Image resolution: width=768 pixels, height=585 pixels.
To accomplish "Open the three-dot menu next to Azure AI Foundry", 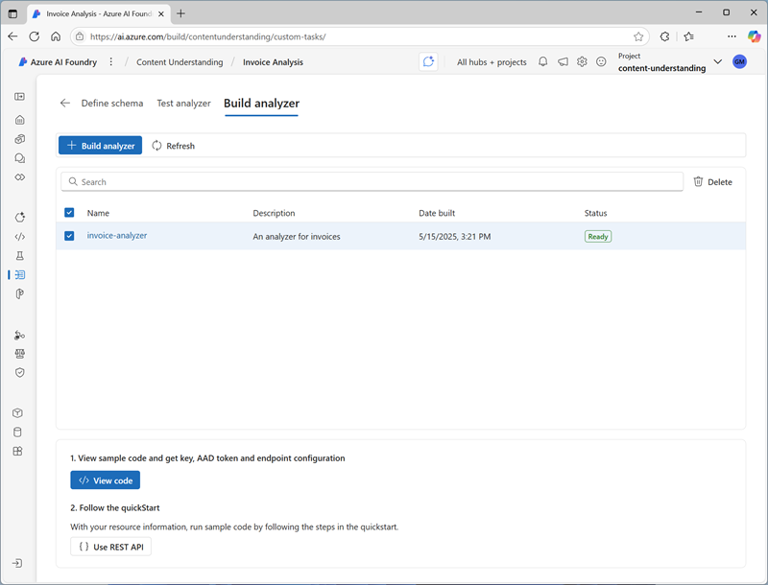I will coord(111,61).
